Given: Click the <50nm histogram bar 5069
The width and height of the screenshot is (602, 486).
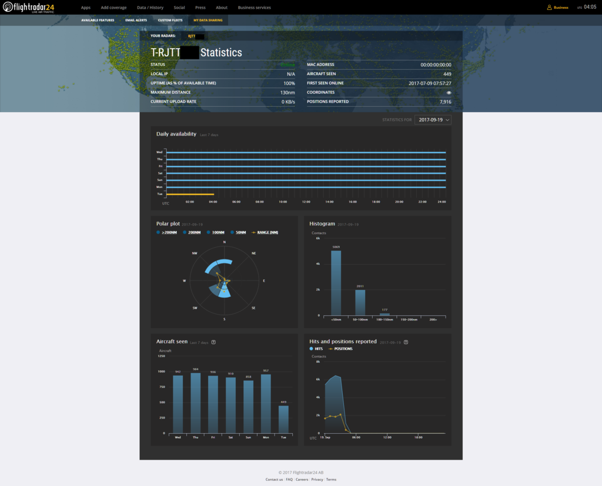Looking at the screenshot, I should pyautogui.click(x=336, y=283).
